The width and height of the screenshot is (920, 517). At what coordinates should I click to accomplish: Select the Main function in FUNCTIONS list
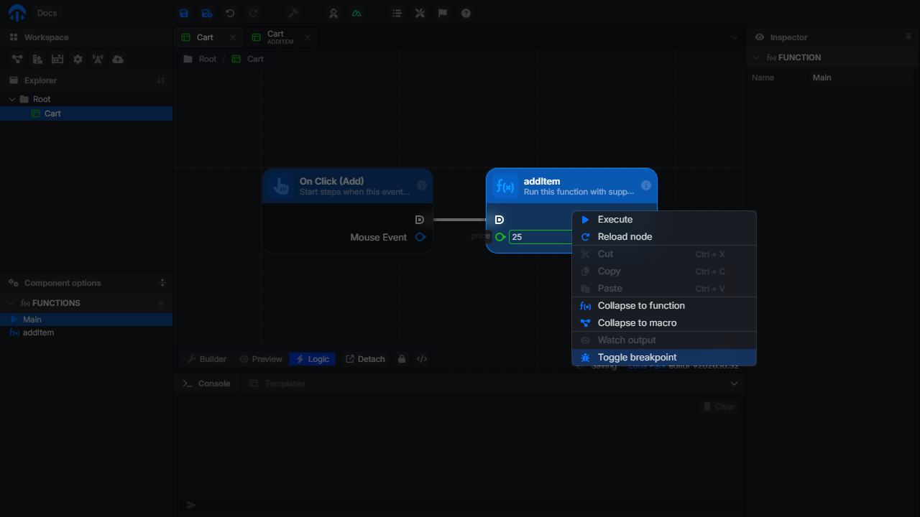[86, 320]
